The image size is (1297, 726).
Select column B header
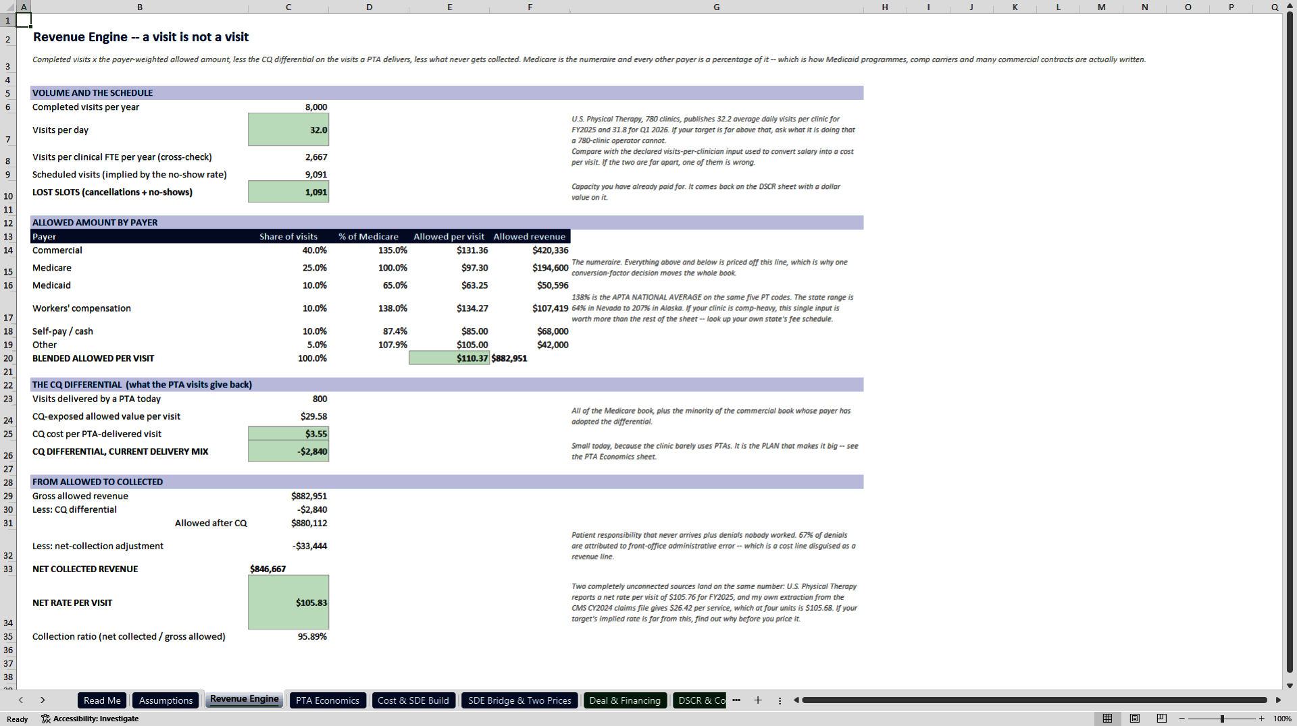pyautogui.click(x=140, y=7)
